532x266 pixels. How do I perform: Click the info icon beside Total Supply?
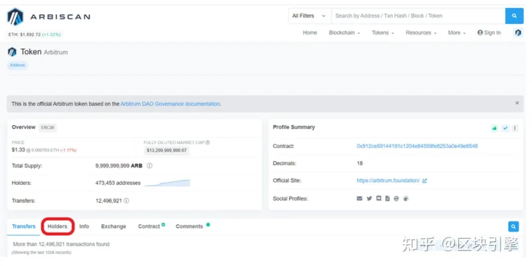pyautogui.click(x=149, y=166)
